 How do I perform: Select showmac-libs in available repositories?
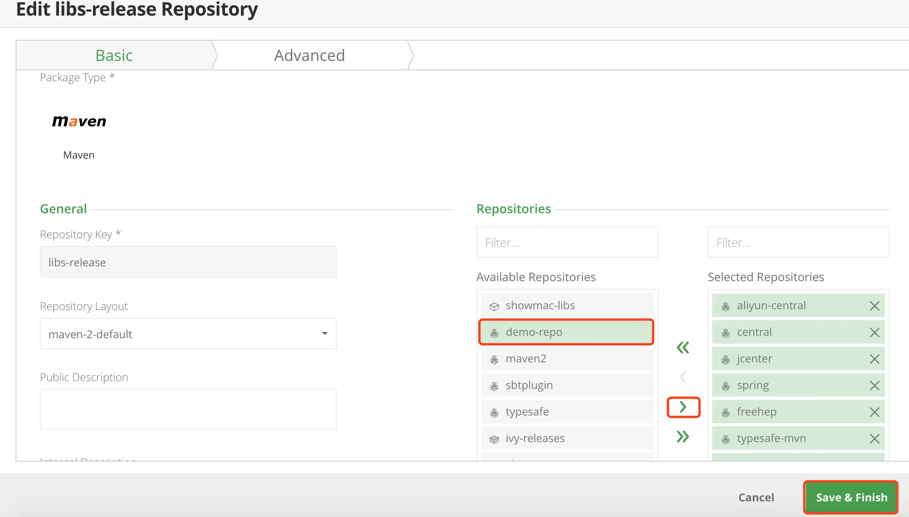point(566,305)
